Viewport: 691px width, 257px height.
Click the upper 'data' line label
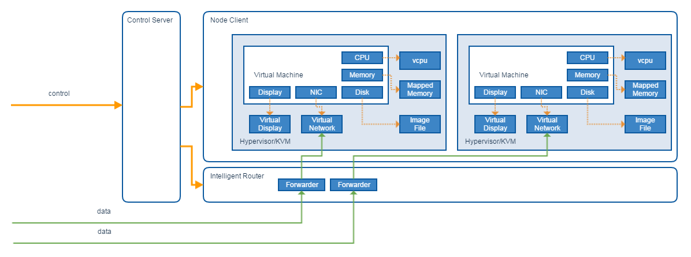[x=104, y=211]
